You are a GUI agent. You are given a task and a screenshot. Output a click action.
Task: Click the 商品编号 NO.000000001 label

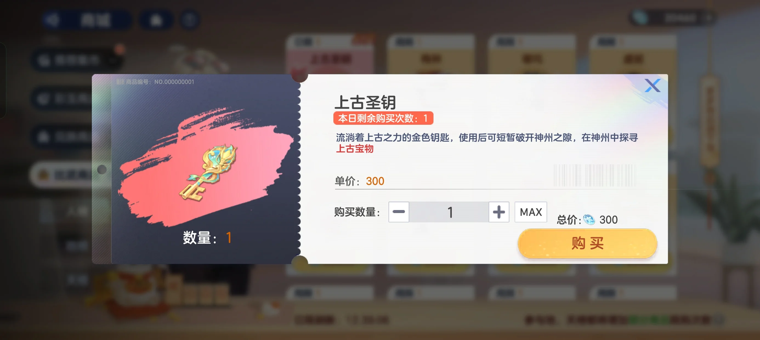155,82
